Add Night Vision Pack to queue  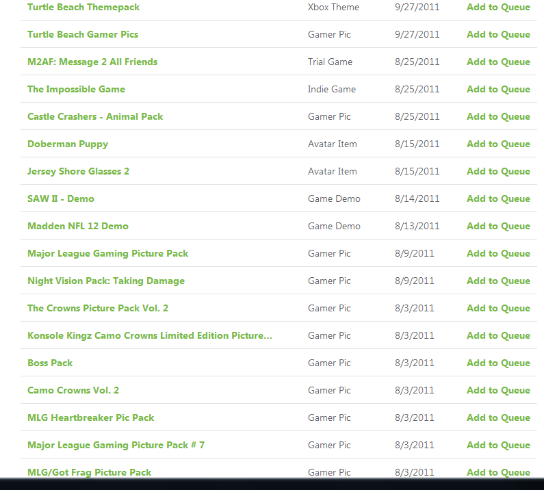point(498,281)
